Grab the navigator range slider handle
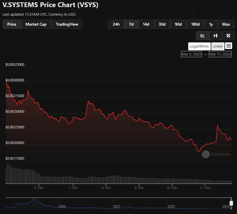 click(232, 203)
